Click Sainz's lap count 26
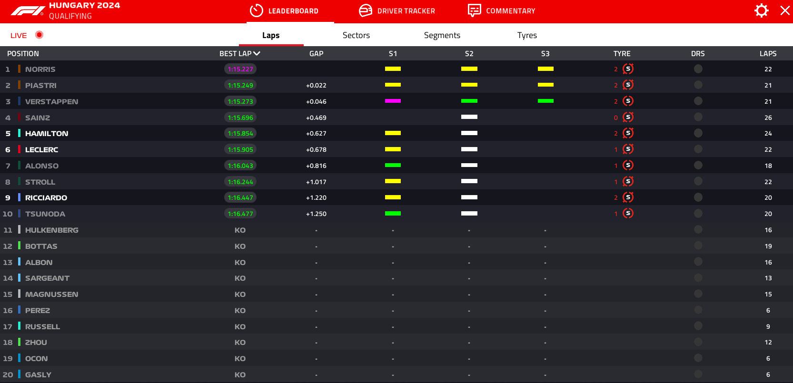Screen dimensions: 793x383 pyautogui.click(x=768, y=118)
